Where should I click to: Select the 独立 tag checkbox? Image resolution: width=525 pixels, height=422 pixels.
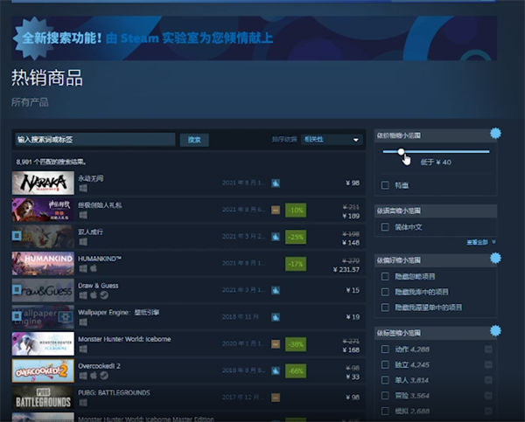[385, 365]
